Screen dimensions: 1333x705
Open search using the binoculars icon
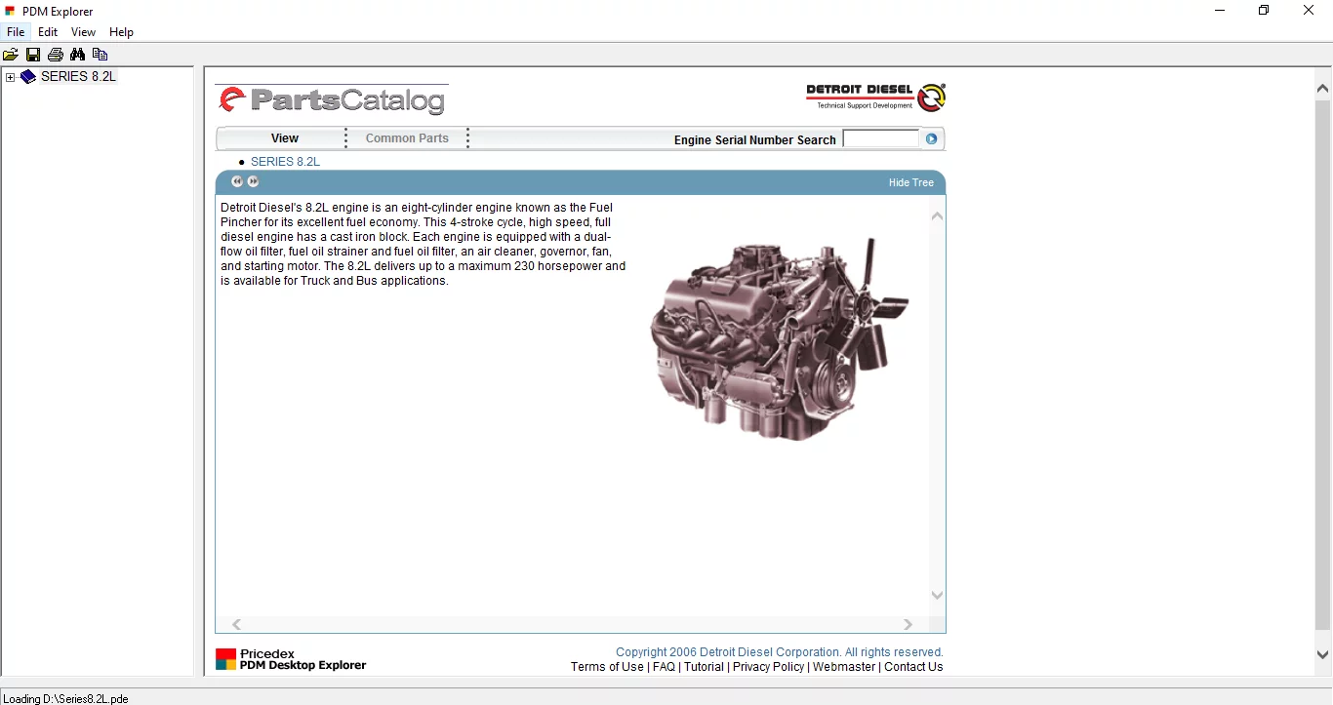coord(77,55)
